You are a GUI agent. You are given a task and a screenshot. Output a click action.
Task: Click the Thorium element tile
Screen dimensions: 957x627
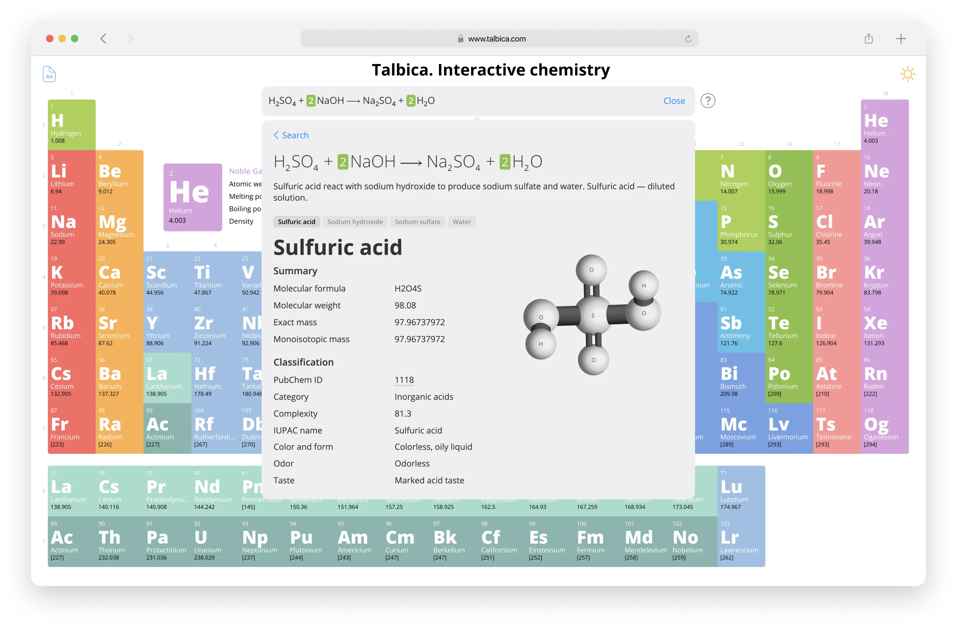pyautogui.click(x=119, y=542)
